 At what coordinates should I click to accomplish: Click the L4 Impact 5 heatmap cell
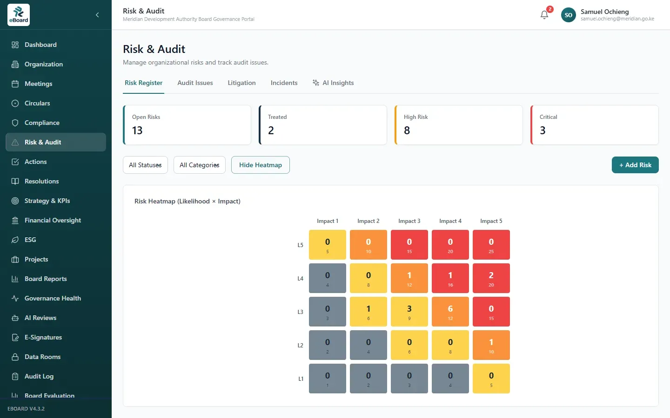point(491,278)
